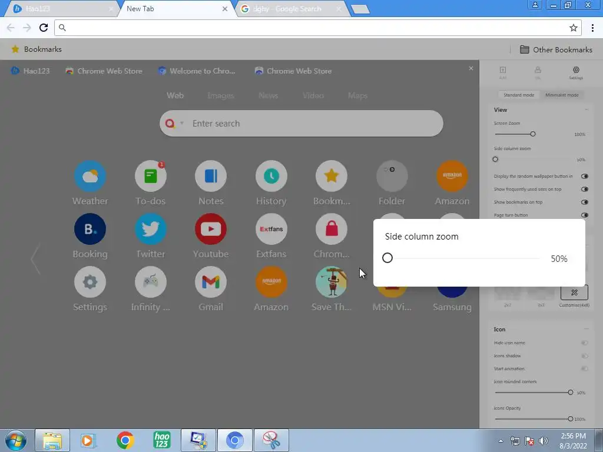
Task: Open the Booking shortcut icon
Action: [90, 229]
